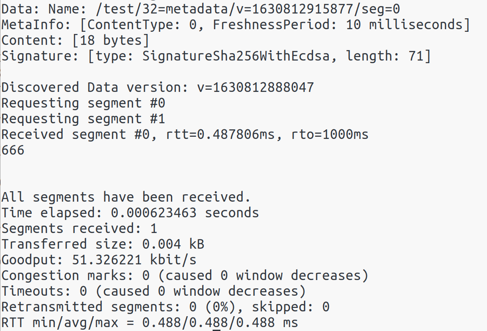Click the Received segment #0 line
Viewport: 487px width, 331px height.
pyautogui.click(x=185, y=135)
